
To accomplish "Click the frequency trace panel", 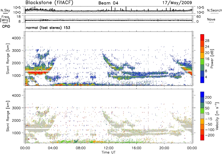I will [109, 19].
